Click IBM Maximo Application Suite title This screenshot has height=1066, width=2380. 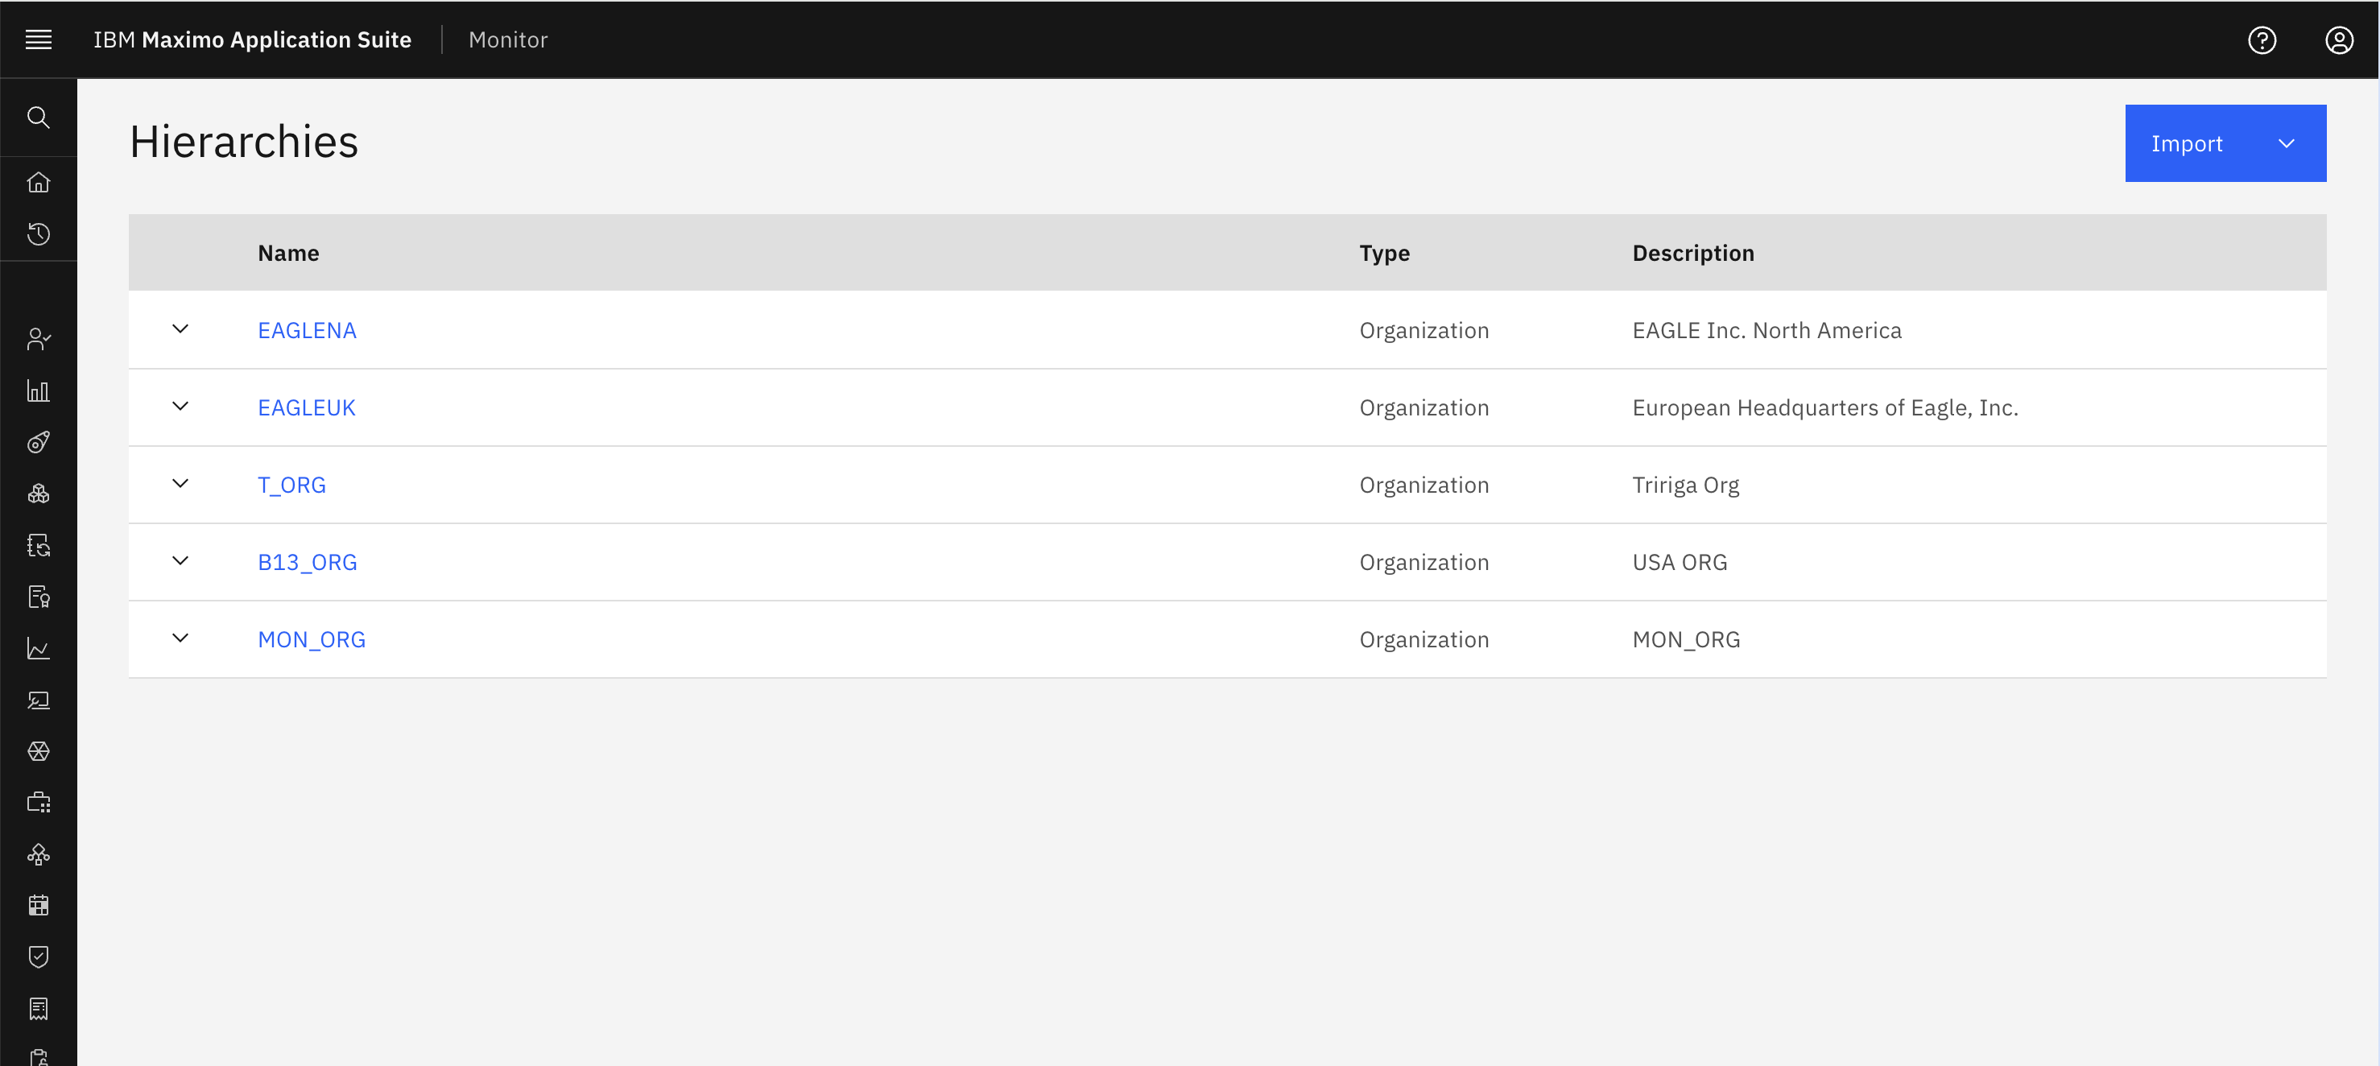(x=252, y=39)
